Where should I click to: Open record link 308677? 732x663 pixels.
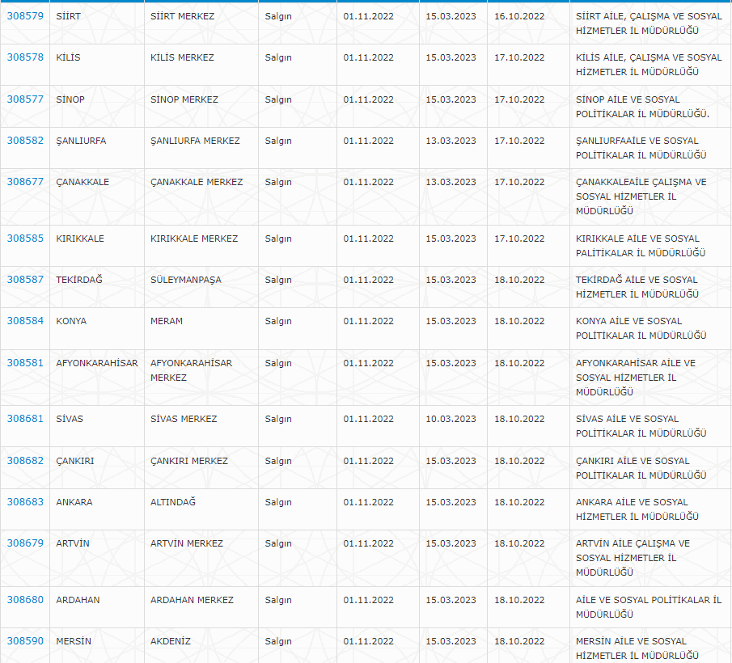tap(25, 182)
